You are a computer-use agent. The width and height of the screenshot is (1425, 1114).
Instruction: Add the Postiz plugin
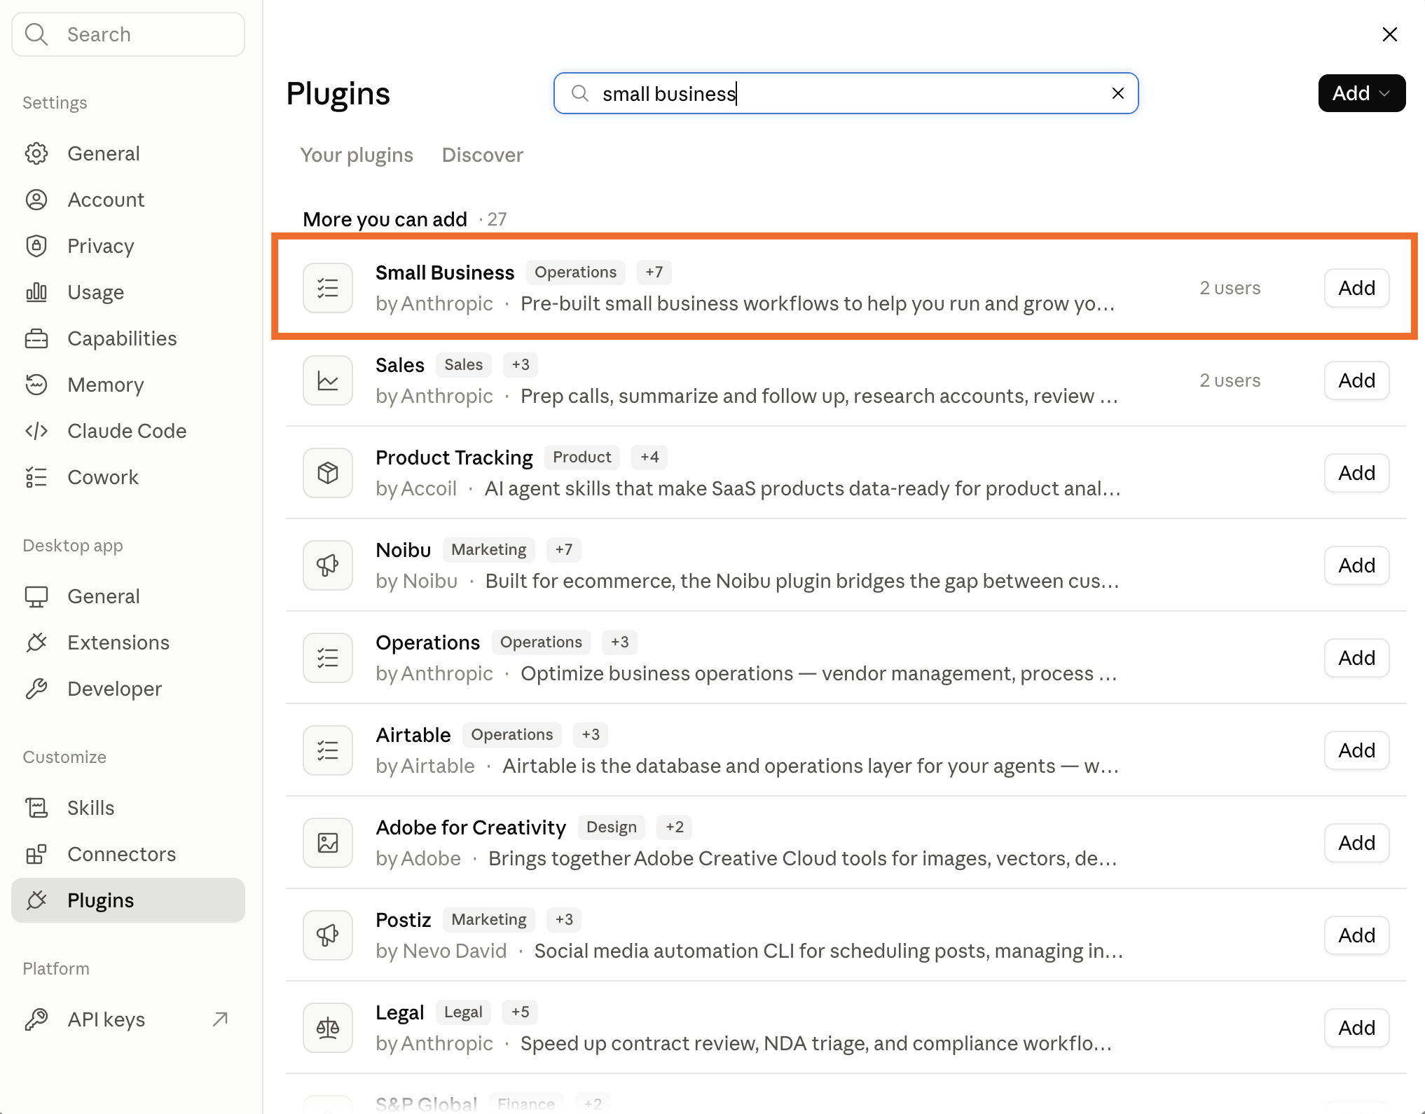pos(1357,935)
